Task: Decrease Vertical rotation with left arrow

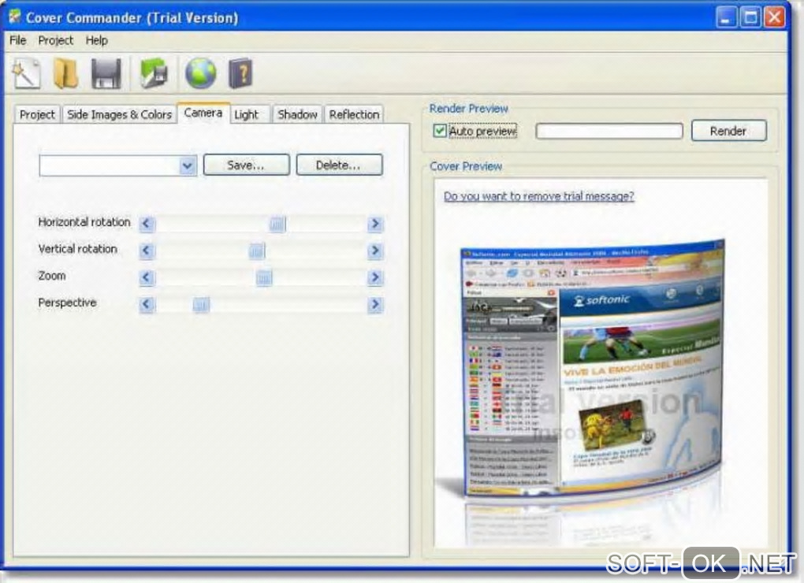Action: (x=147, y=251)
